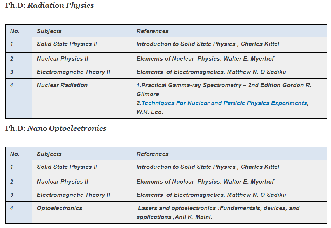331x228 pixels.
Task: Open the Techniques For Nuclear and Particle Physics Experiments link
Action: 224,103
